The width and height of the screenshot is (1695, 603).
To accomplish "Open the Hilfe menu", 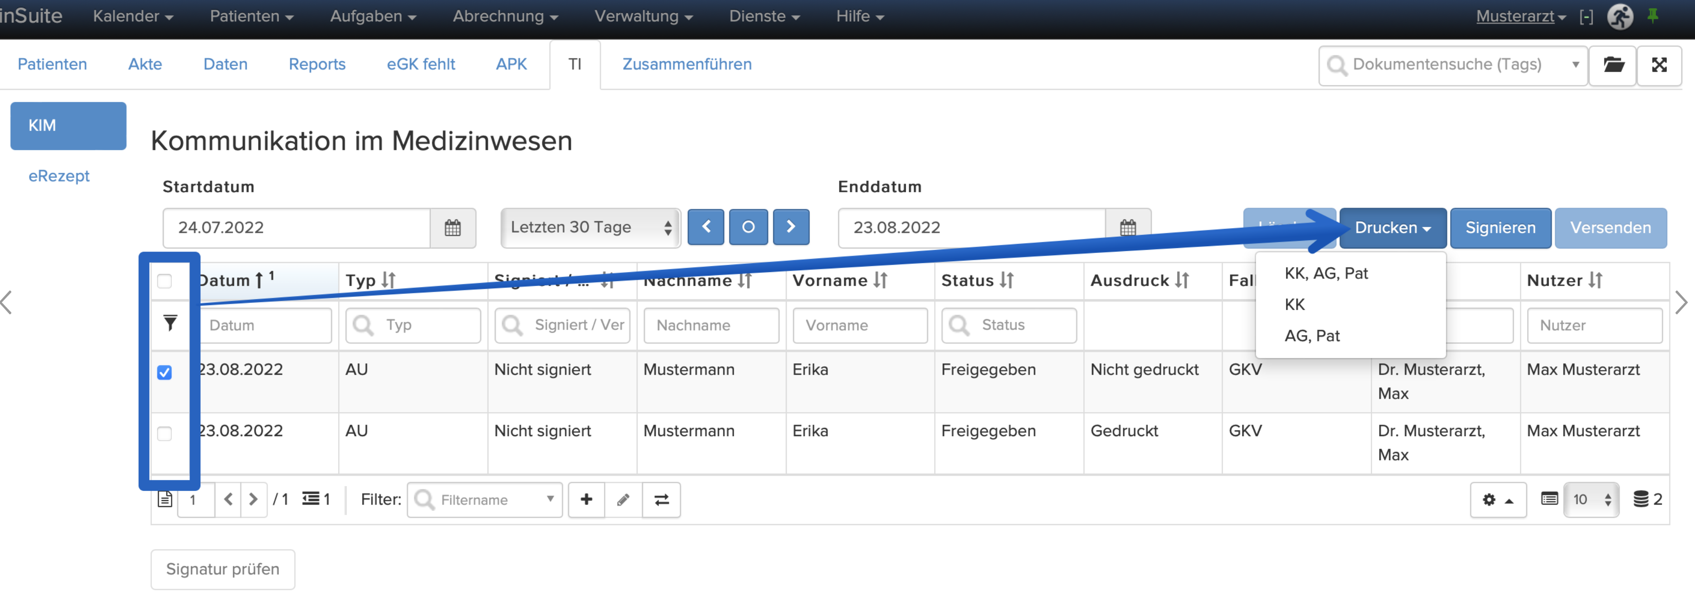I will pyautogui.click(x=860, y=16).
